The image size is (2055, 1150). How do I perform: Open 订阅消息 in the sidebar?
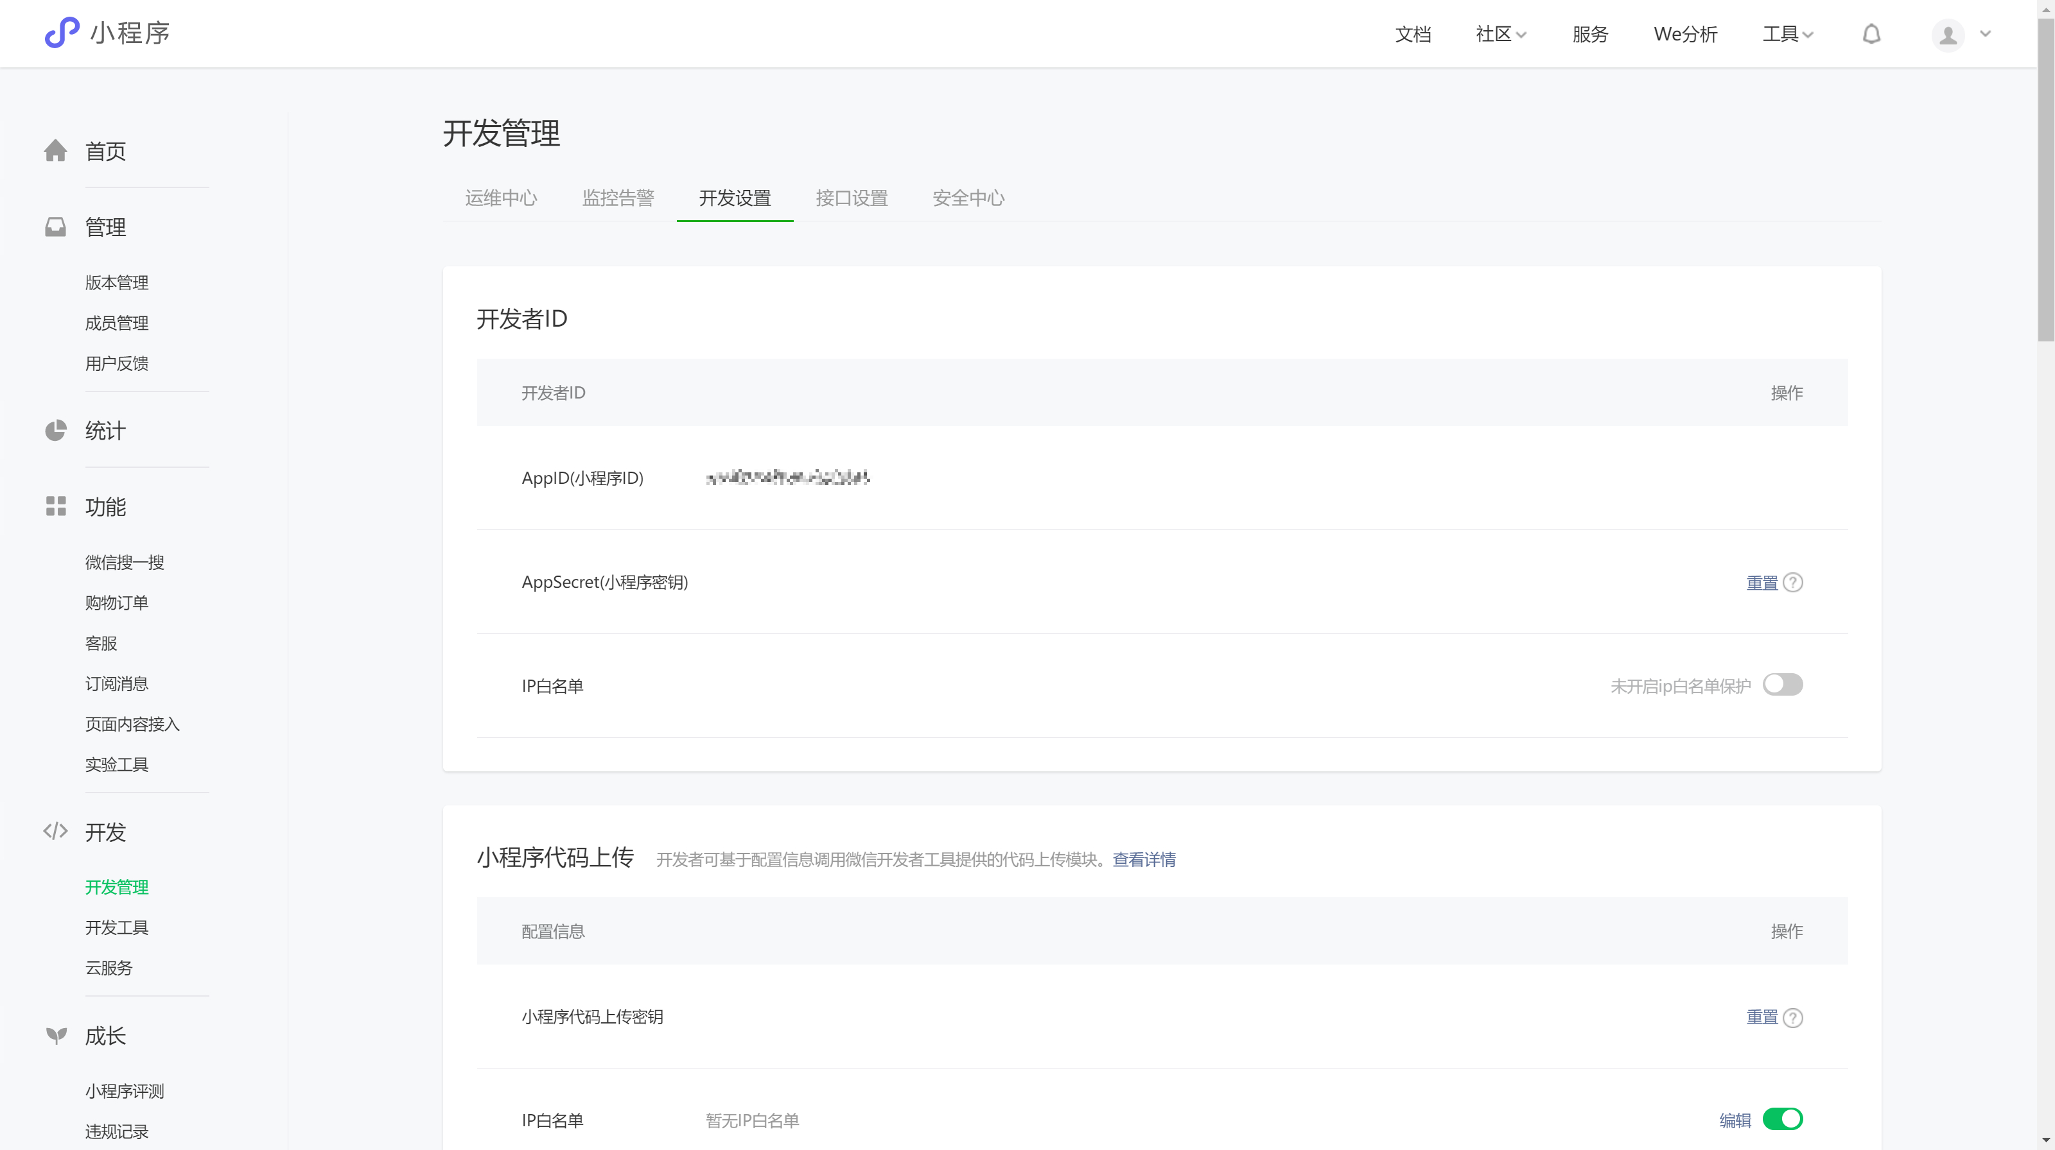pos(116,684)
